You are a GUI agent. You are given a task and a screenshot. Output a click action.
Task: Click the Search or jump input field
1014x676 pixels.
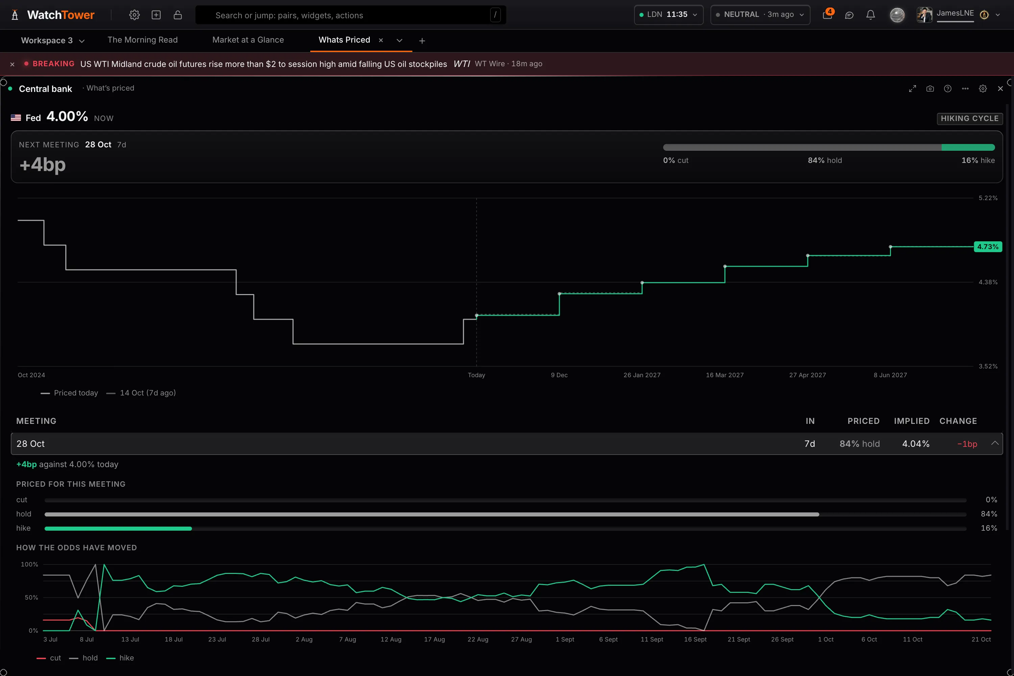coord(351,15)
